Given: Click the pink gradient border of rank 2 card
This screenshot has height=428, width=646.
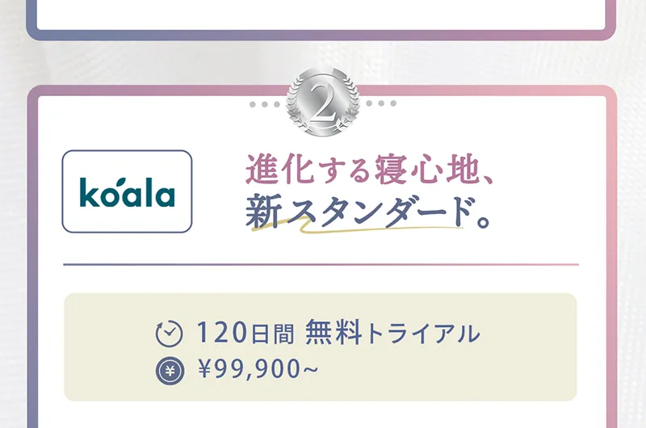Looking at the screenshot, I should 611,255.
